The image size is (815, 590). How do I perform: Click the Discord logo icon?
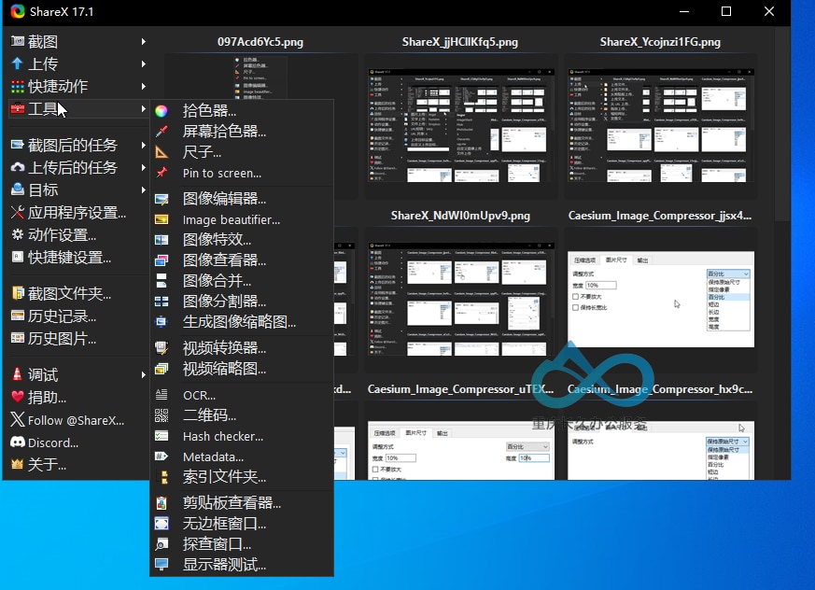(x=18, y=442)
